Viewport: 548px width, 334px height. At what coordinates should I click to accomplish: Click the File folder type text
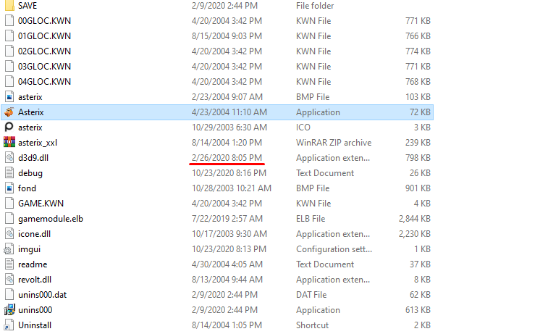(x=315, y=6)
